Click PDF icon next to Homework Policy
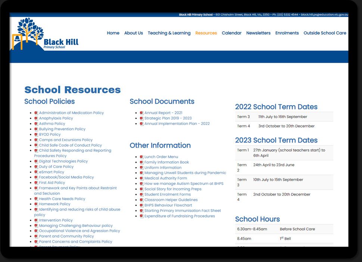This screenshot has width=362, height=262. tap(36, 204)
